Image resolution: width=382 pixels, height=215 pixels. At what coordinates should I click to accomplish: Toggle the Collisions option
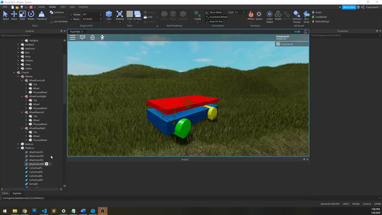click(57, 12)
